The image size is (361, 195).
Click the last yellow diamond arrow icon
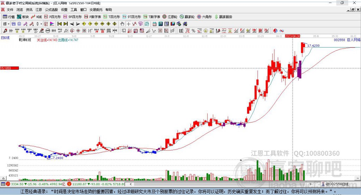pos(115,24)
